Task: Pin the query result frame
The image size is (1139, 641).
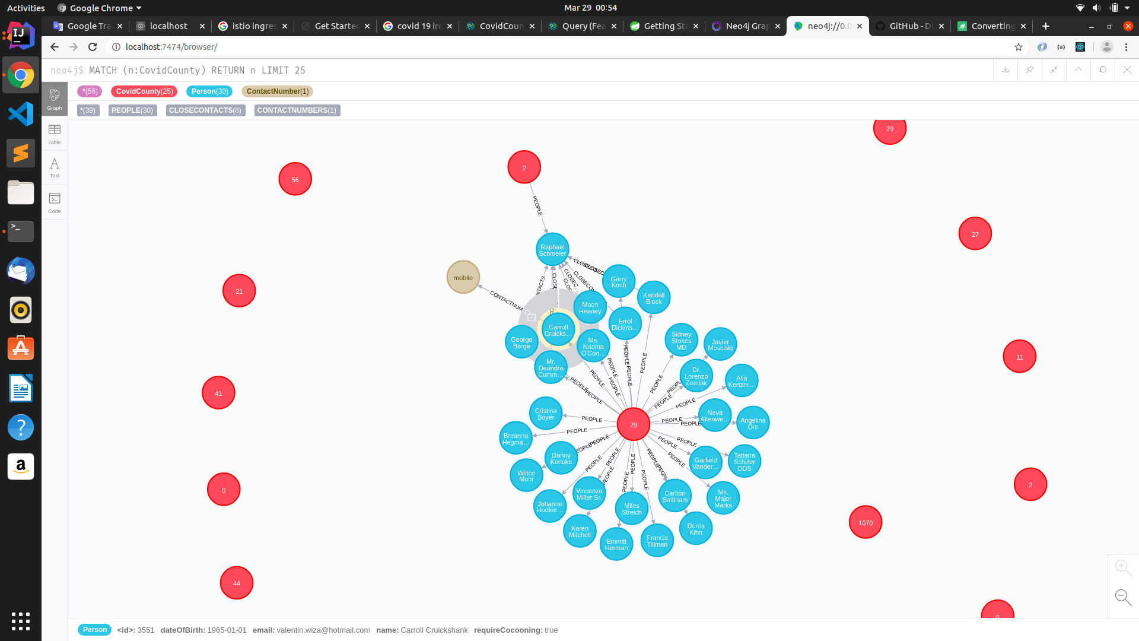Action: point(1030,70)
